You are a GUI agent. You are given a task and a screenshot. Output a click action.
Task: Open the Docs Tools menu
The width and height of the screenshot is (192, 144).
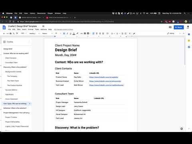tap(37, 29)
